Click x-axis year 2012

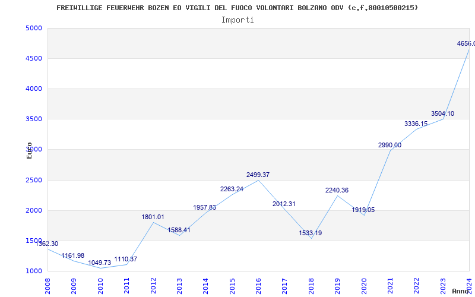tap(153, 286)
